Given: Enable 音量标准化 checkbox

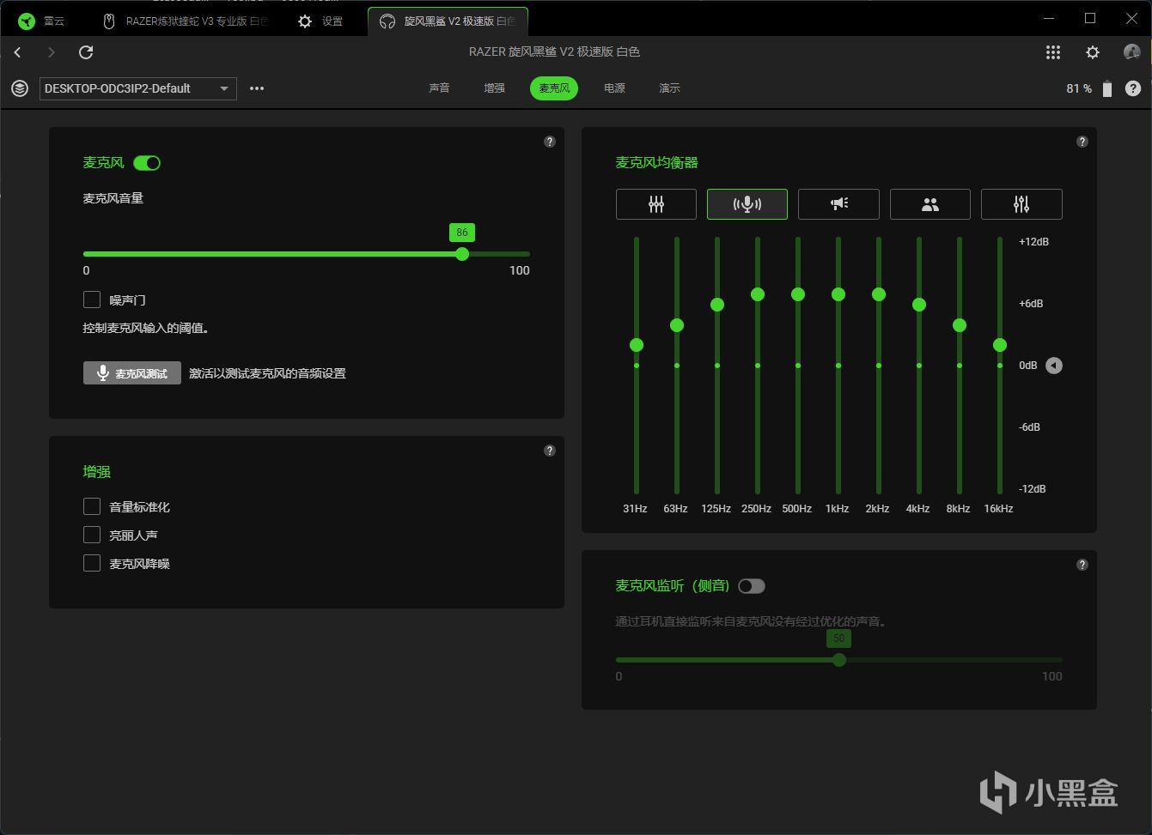Looking at the screenshot, I should pyautogui.click(x=92, y=507).
